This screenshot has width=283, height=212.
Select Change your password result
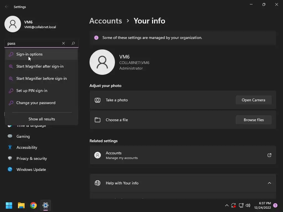click(x=36, y=103)
